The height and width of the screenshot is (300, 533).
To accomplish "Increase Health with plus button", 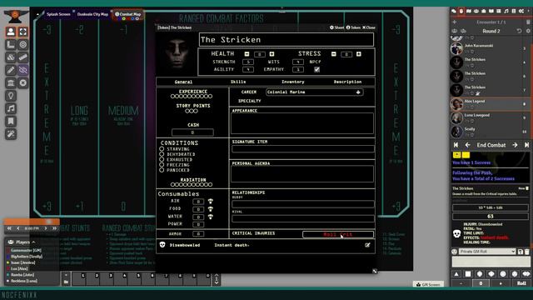I will click(x=271, y=54).
